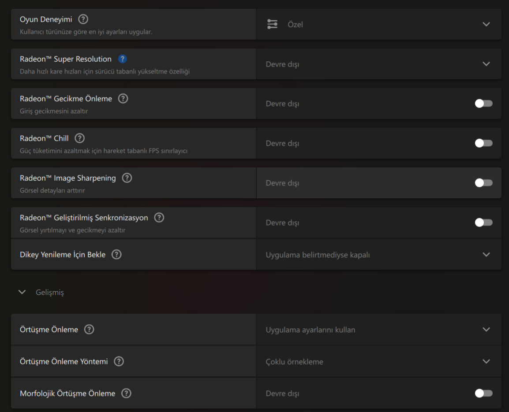Click 'Kullanıcı türünüze göre en iyi ayarları uygular.'
Screen dimensions: 509x412
click(x=86, y=32)
